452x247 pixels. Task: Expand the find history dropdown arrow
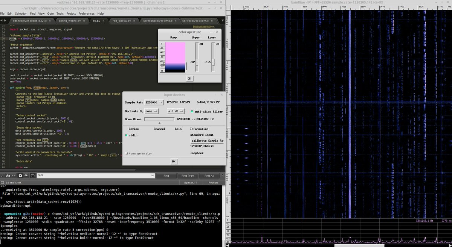152,176
